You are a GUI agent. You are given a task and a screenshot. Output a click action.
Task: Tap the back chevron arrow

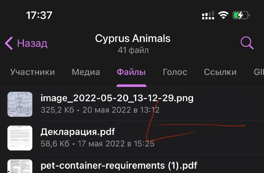pos(9,43)
